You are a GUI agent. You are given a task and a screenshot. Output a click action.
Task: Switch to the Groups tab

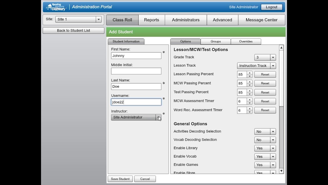(216, 41)
